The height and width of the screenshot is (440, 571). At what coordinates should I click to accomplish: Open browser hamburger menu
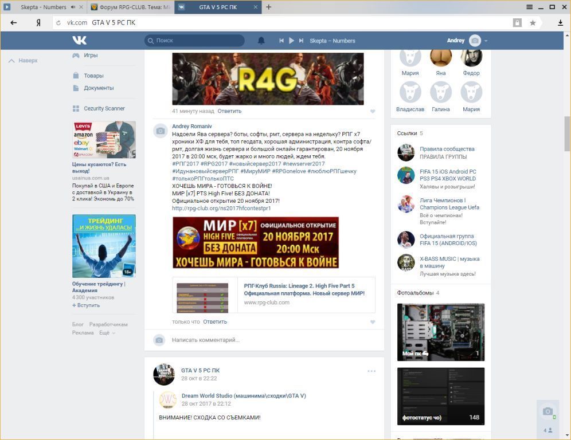530,7
